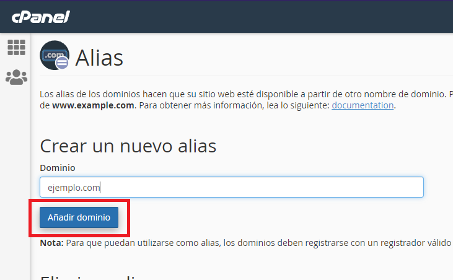Select the "Crear un nuevo alias" heading

click(x=128, y=146)
